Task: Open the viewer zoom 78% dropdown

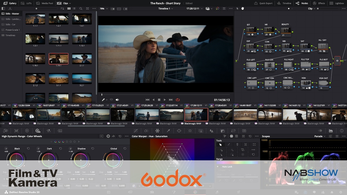Action: [x=103, y=9]
